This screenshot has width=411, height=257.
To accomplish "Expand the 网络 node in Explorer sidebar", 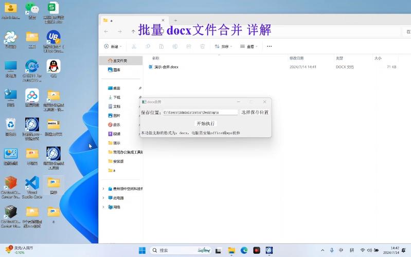I will [x=103, y=207].
